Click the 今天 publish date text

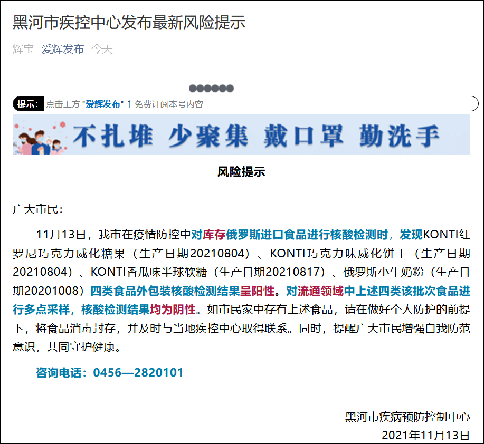click(102, 49)
